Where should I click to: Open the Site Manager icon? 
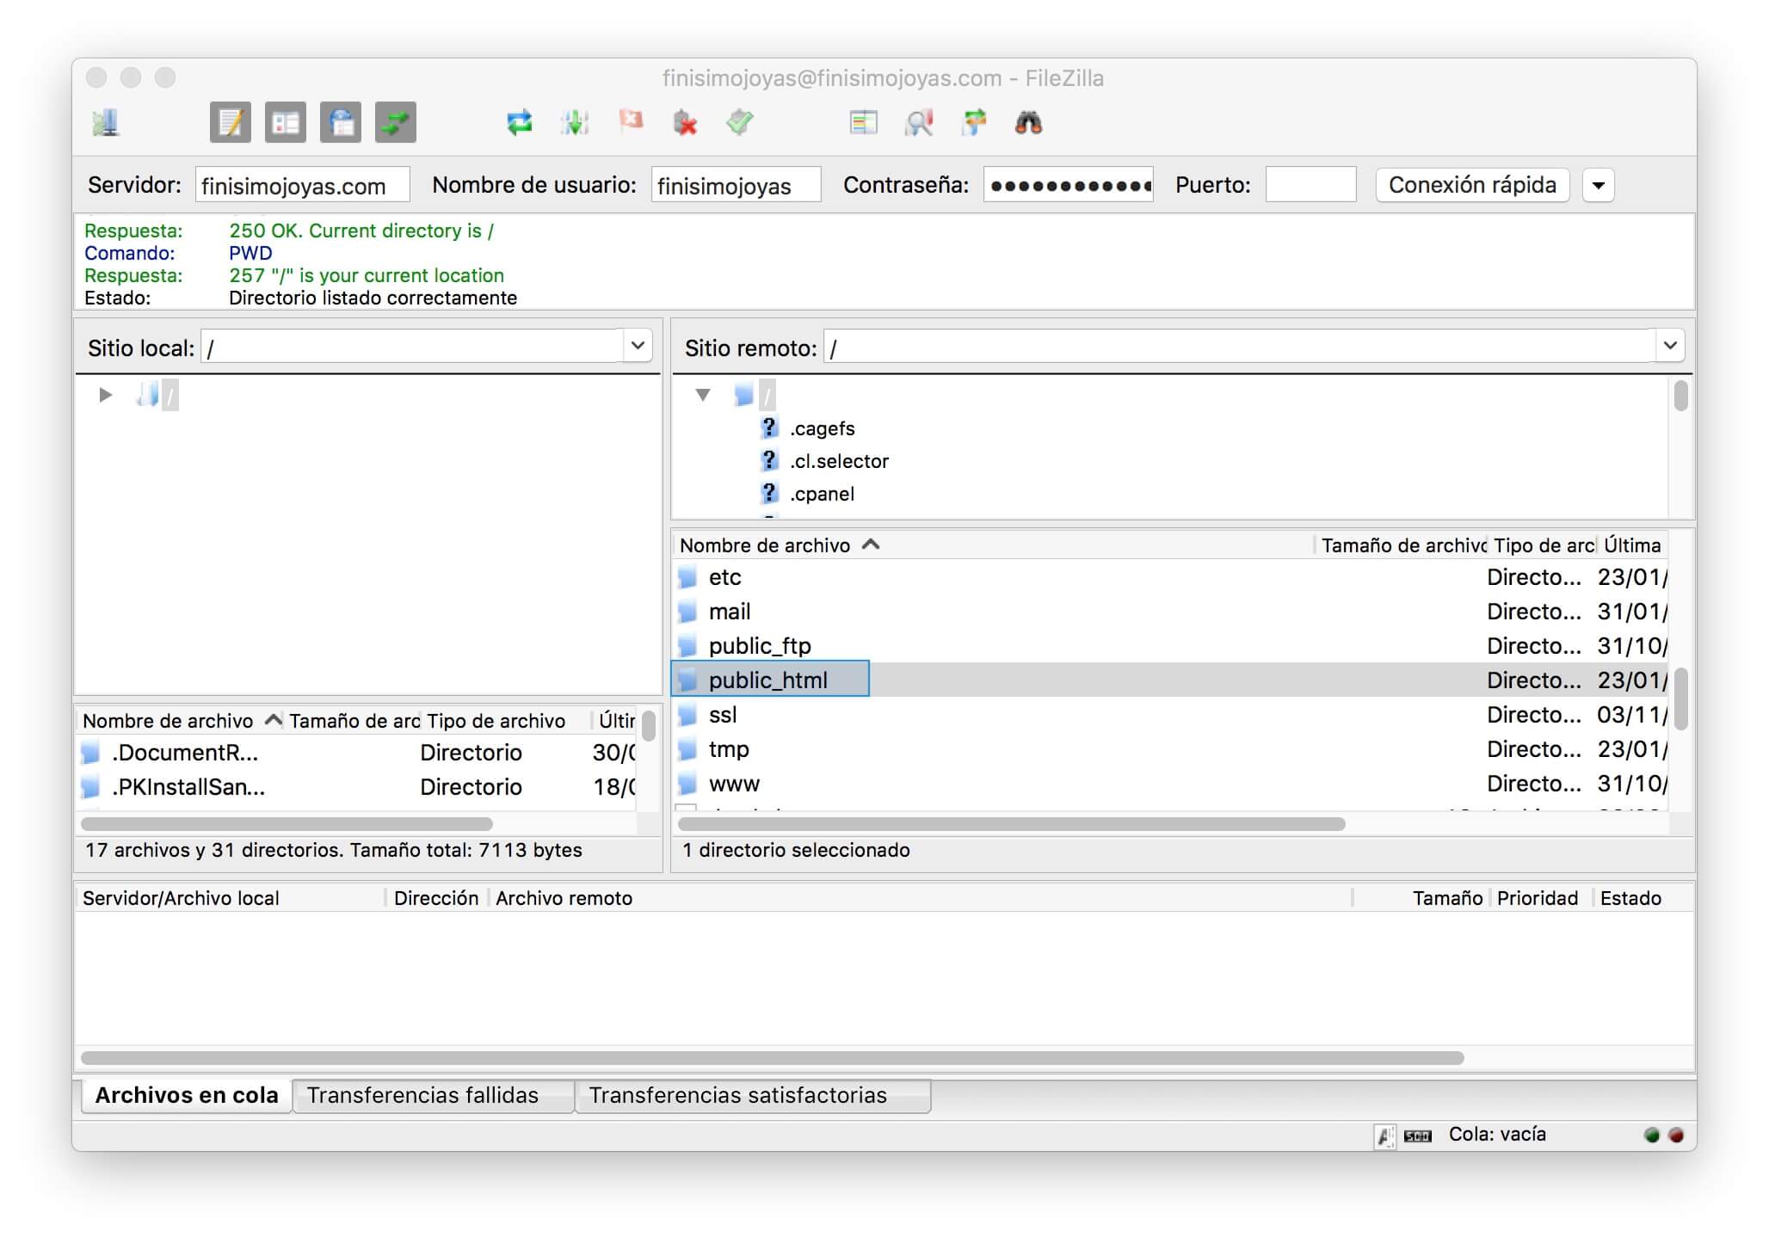105,123
